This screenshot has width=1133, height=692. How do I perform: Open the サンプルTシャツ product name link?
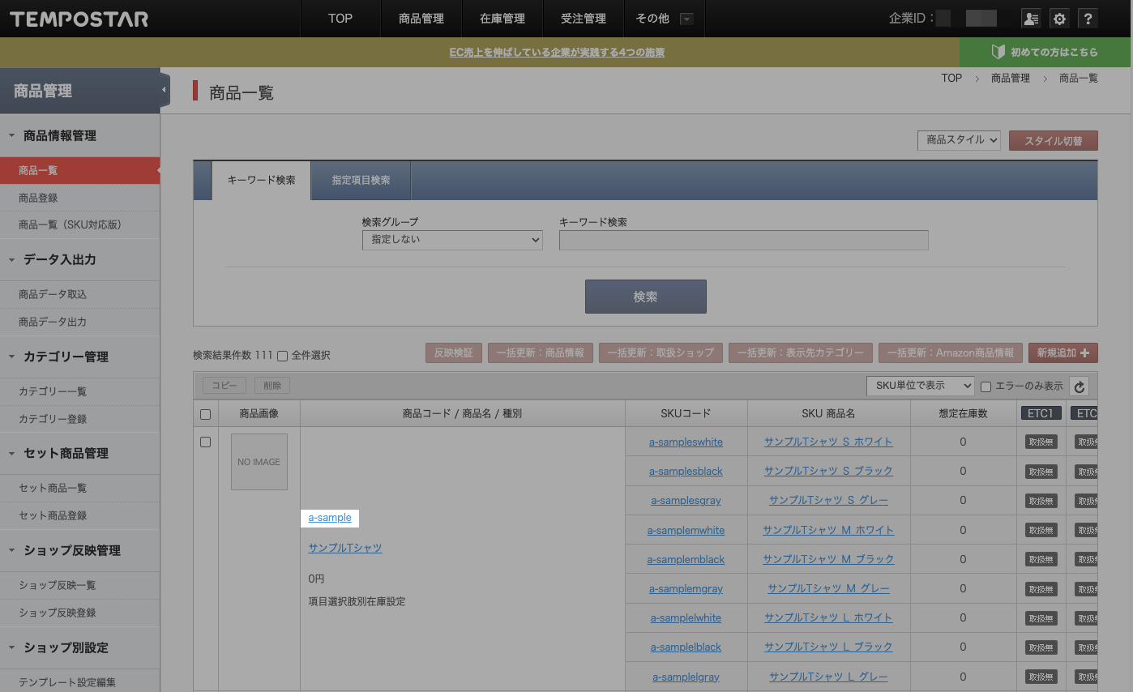point(345,548)
